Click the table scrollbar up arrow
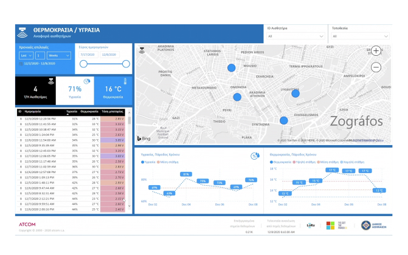The image size is (408, 255). point(129,113)
